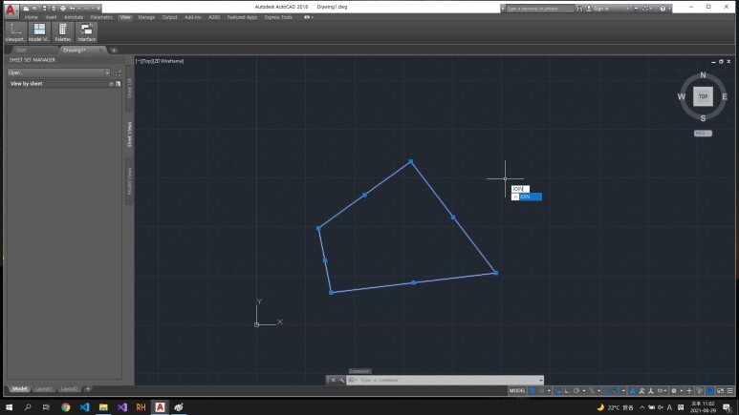This screenshot has height=415, width=739.
Task: Click the Isolate Objects status icon
Action: [x=699, y=391]
